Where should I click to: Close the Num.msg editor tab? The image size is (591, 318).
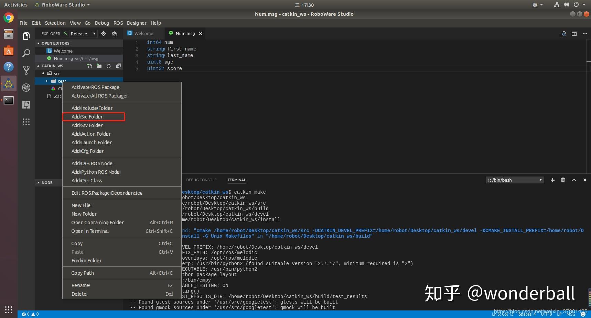click(x=200, y=34)
